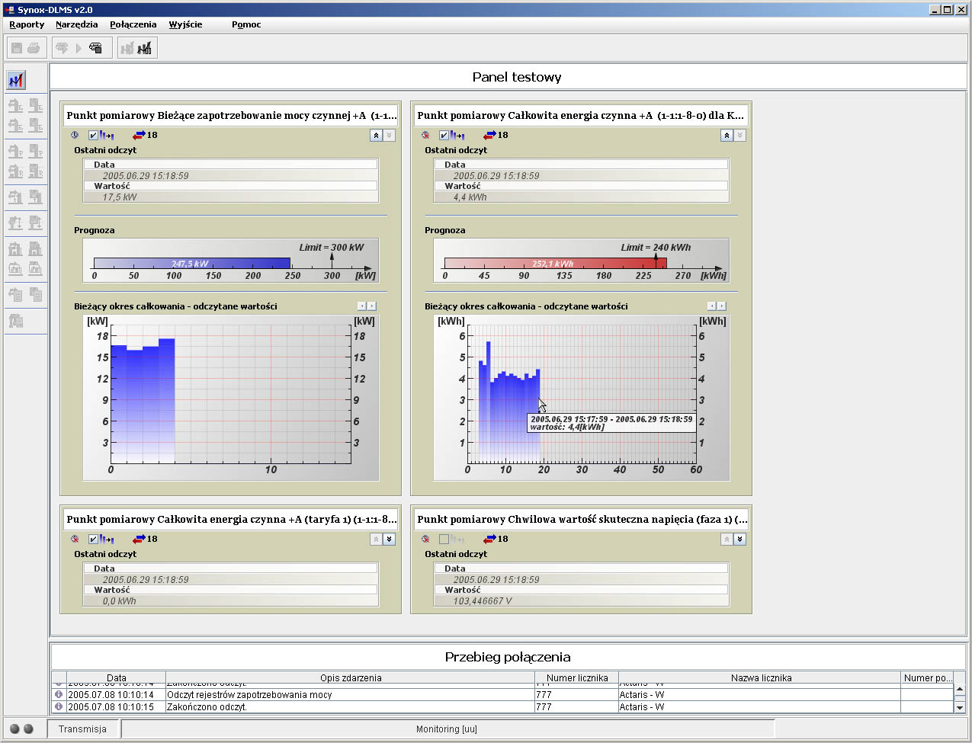Enable the unchecked checkbox in Chwilowa wartość napięcia panel
972x743 pixels.
coord(444,539)
